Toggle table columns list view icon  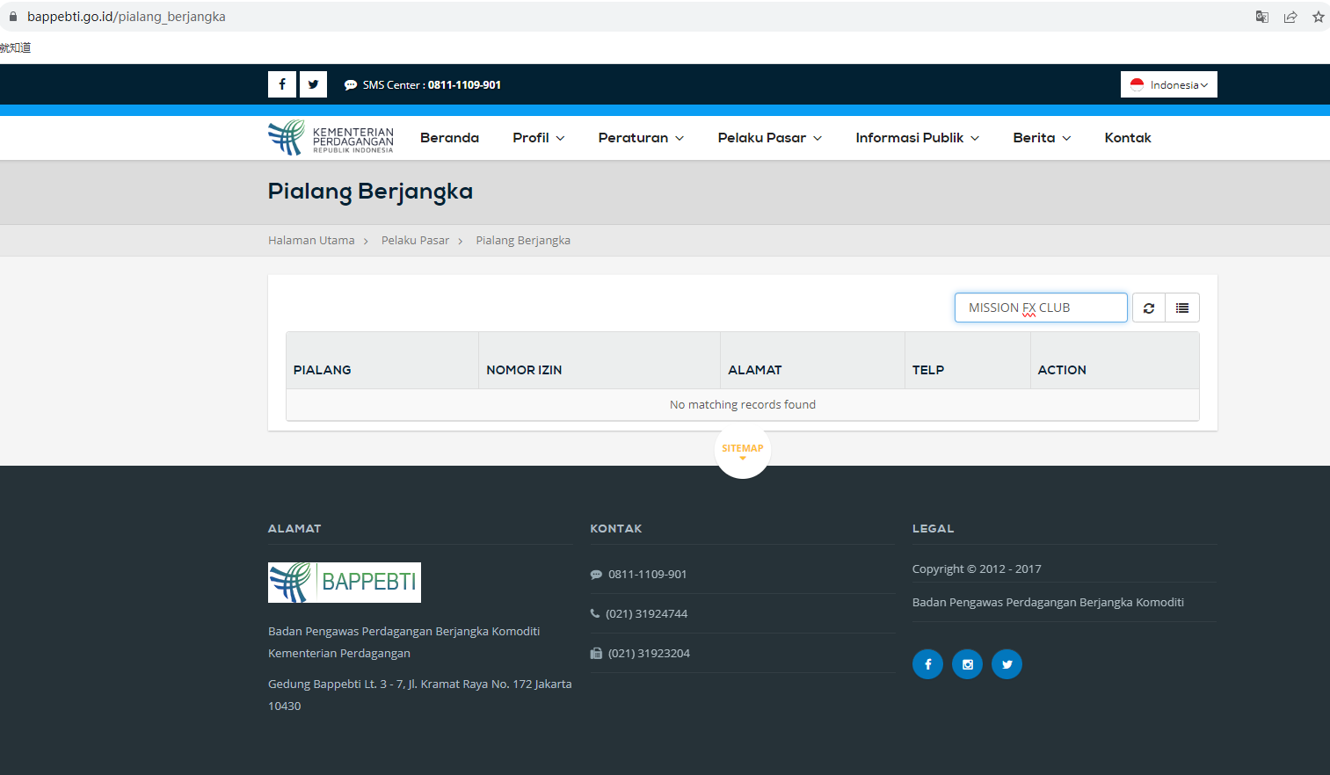click(1182, 308)
